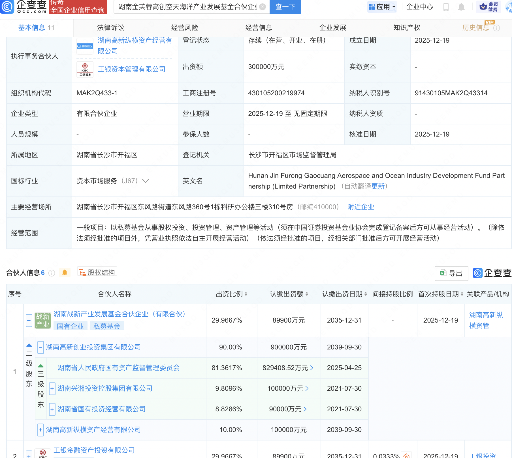Click the partner info alert bell icon
The image size is (512, 458).
[x=65, y=273]
